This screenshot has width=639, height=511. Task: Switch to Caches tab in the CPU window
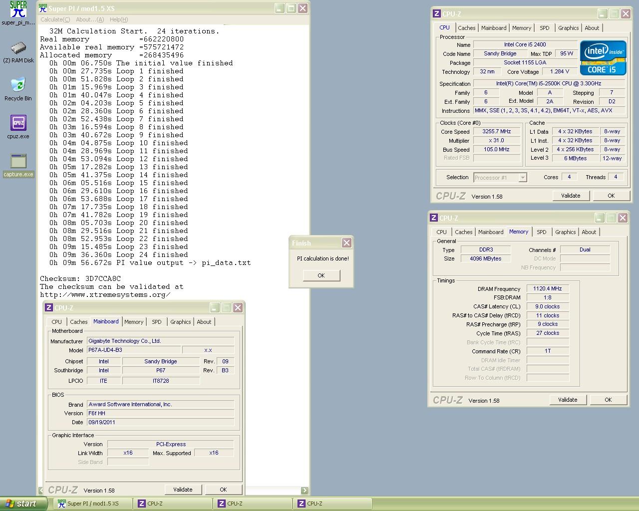click(x=467, y=28)
